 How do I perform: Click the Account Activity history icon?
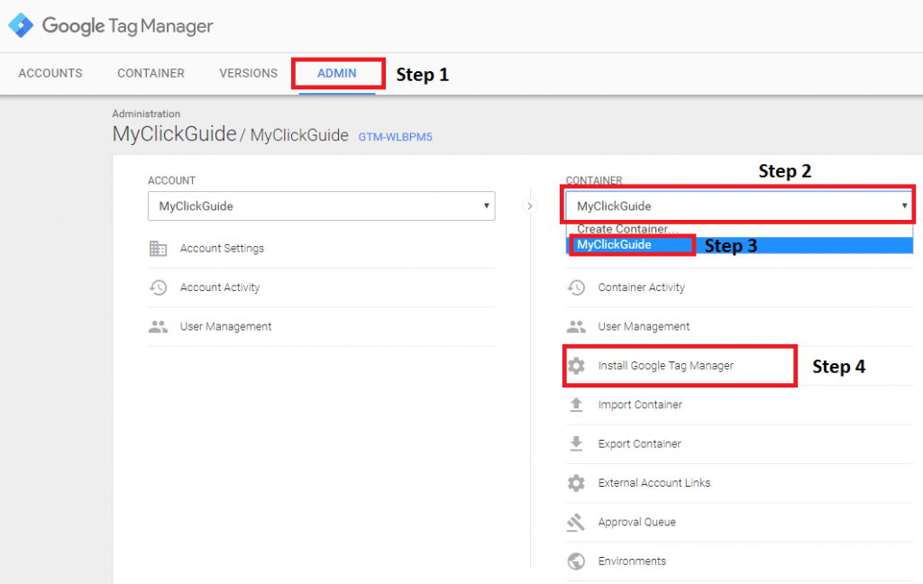(158, 287)
